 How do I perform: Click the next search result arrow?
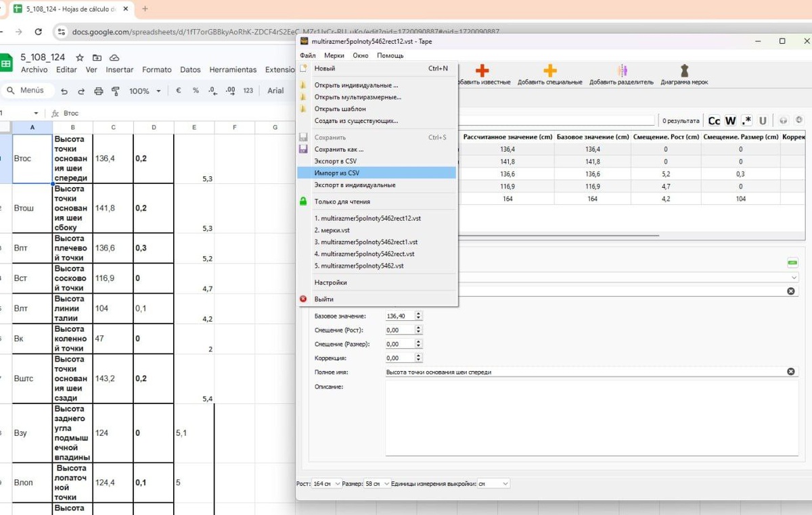pyautogui.click(x=798, y=120)
